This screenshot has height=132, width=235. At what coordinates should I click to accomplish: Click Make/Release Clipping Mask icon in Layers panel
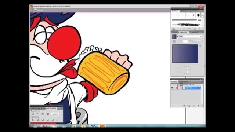[184, 106]
